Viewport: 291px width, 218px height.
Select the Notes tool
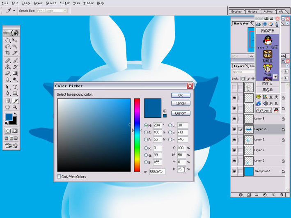pos(8,101)
